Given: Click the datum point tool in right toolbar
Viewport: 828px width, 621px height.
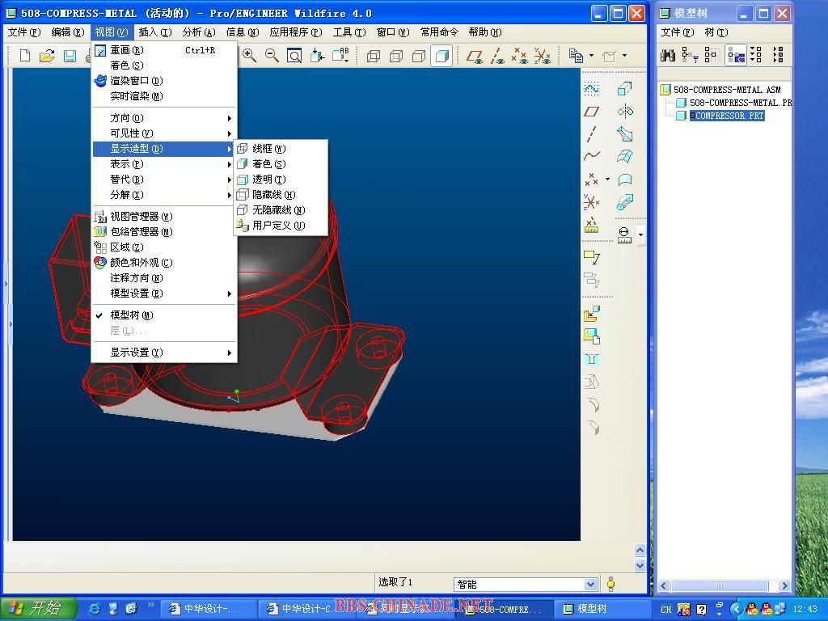Looking at the screenshot, I should (x=591, y=179).
